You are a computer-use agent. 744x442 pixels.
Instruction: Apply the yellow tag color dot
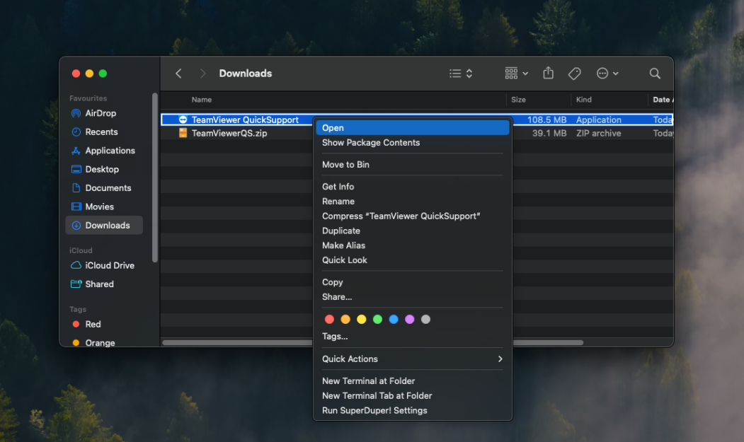(x=362, y=319)
